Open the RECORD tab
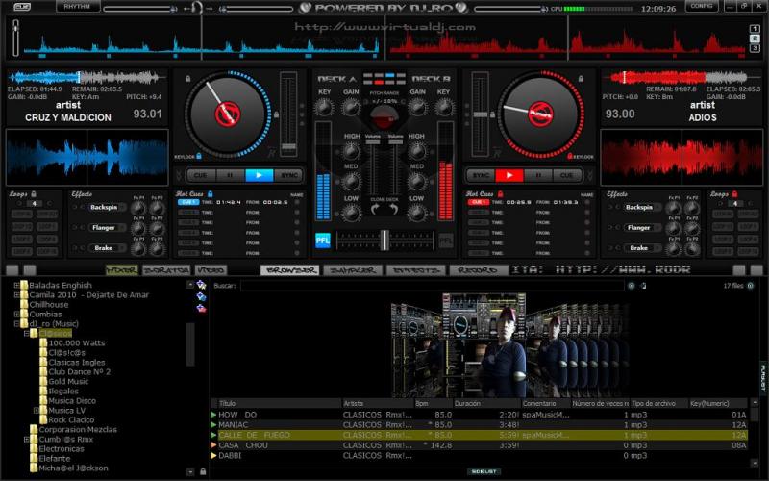The height and width of the screenshot is (481, 769). 478,270
